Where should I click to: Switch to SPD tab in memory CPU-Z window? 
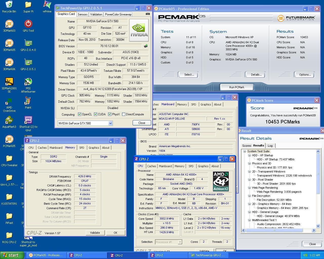(x=82, y=148)
